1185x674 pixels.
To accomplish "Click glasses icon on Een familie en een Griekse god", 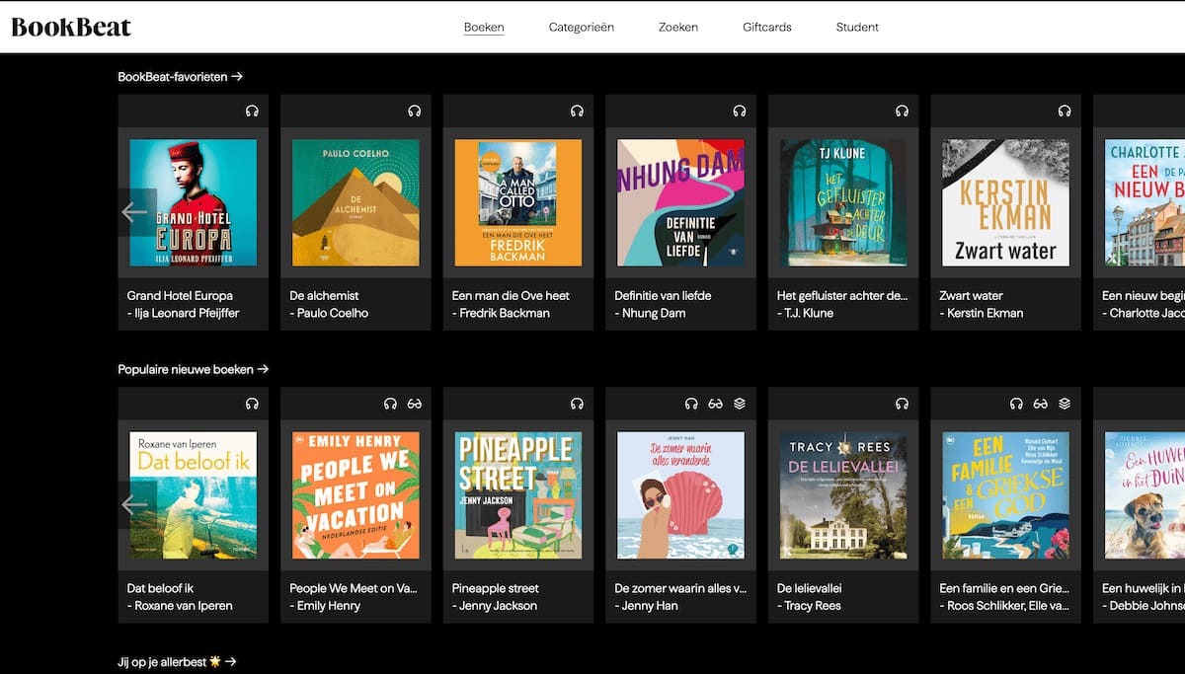I will [x=1040, y=404].
